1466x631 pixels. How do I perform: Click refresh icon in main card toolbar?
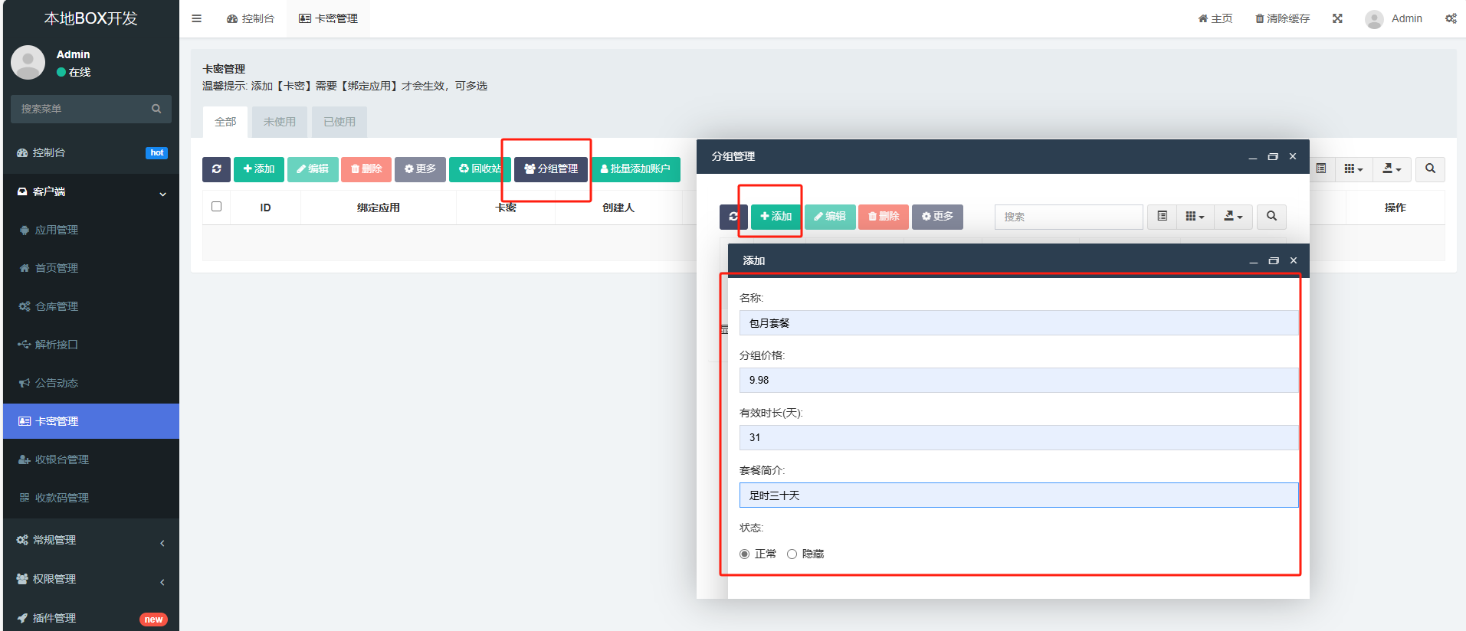(x=216, y=169)
